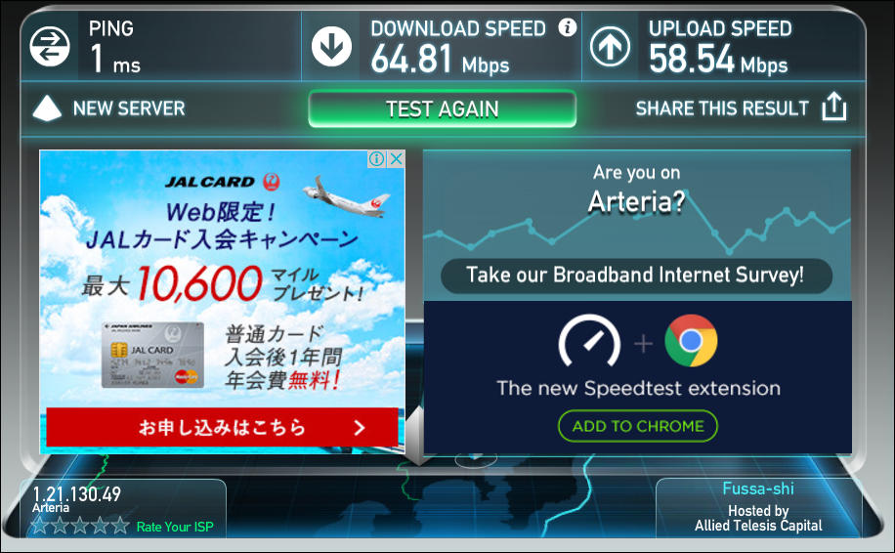This screenshot has width=895, height=553.
Task: Close the JAL Card advertisement
Action: pos(396,159)
